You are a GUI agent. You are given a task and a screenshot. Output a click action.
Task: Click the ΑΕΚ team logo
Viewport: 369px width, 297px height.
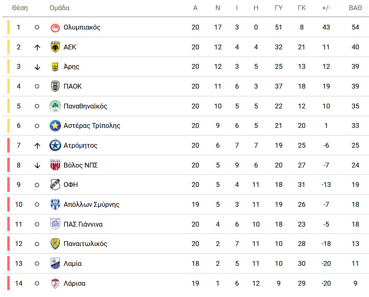pyautogui.click(x=55, y=47)
